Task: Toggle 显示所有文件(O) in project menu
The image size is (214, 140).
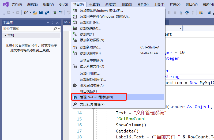Action: click(92, 66)
